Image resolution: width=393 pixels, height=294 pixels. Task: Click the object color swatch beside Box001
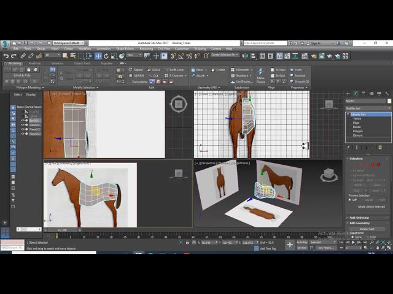point(389,101)
